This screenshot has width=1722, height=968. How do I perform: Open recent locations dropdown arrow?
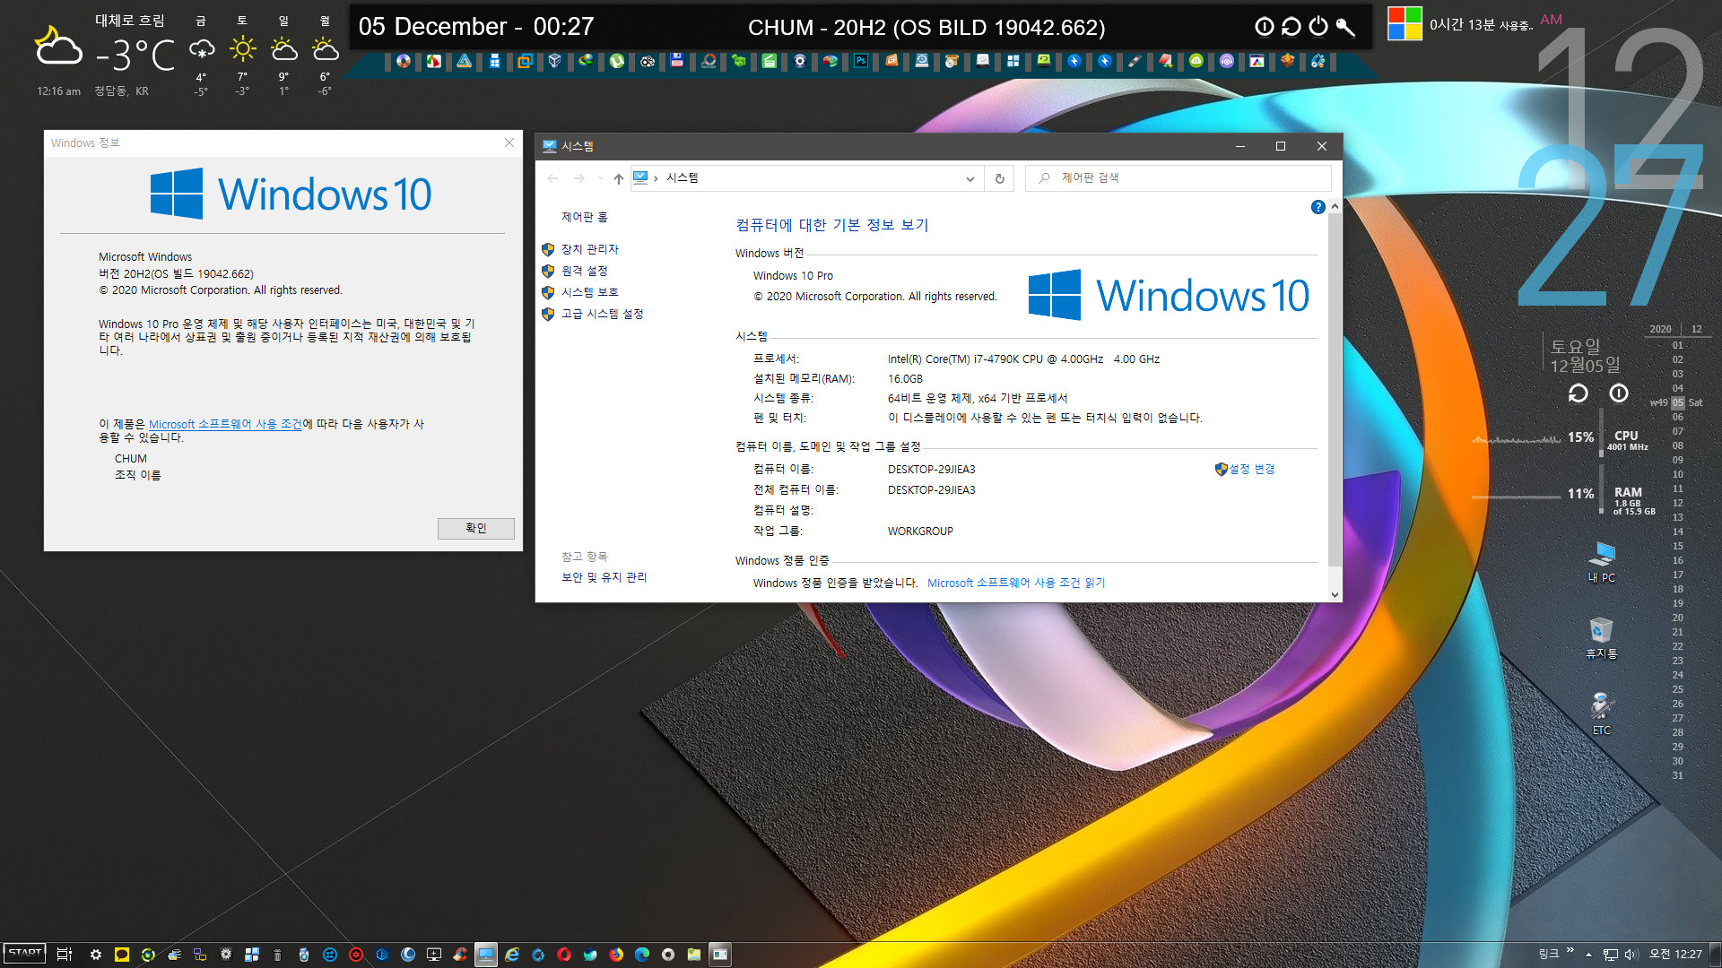point(600,178)
